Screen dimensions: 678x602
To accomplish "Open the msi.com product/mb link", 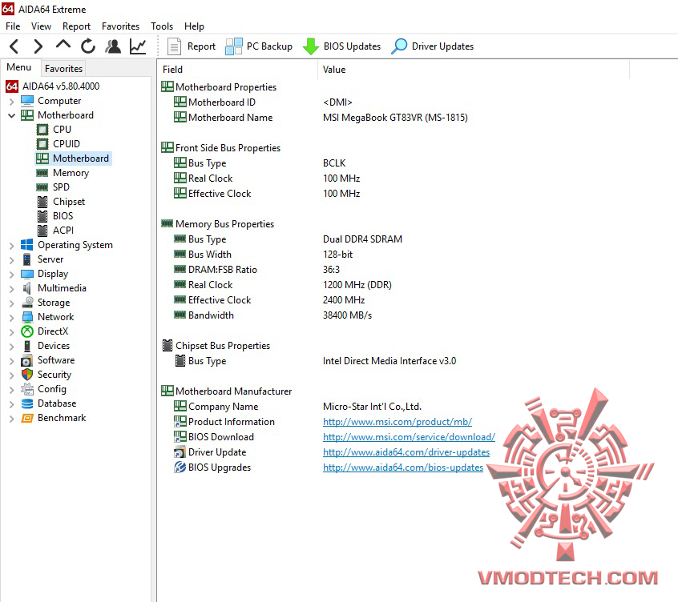I will point(398,422).
